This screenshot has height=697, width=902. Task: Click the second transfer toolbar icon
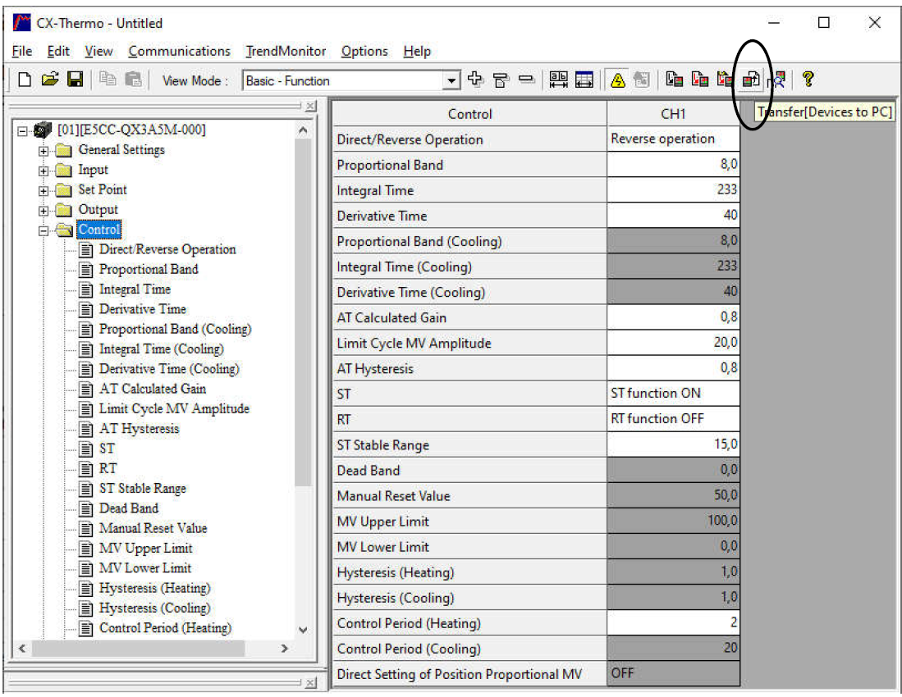pos(699,80)
